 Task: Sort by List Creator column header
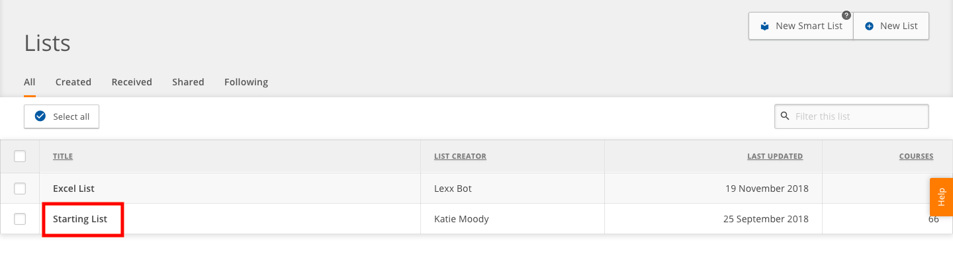point(460,157)
